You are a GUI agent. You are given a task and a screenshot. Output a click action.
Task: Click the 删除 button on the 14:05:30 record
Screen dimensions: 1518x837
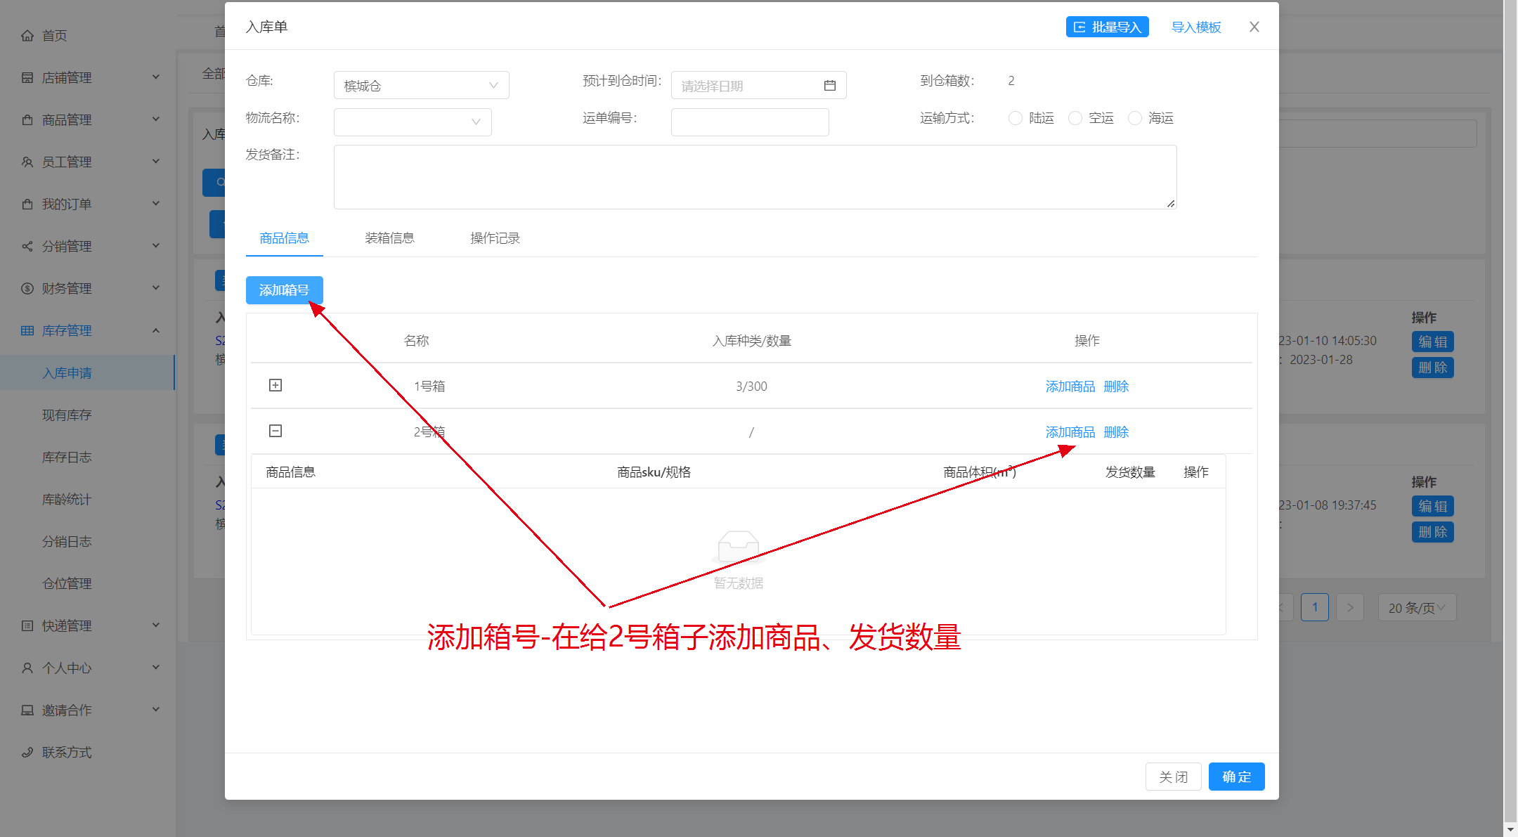[x=1433, y=368]
